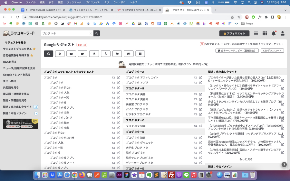Viewport: 290px width, 181px height.
Task: Open Q&Aを見る in sidebar
Action: 10,62
